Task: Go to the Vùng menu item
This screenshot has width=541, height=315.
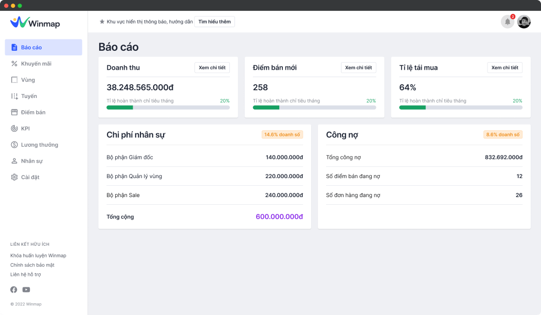Action: click(28, 80)
